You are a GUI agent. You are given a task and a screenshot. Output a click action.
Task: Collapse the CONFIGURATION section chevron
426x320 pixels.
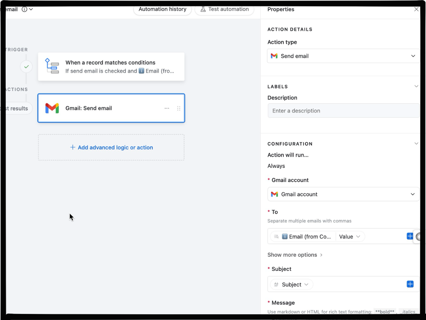416,143
